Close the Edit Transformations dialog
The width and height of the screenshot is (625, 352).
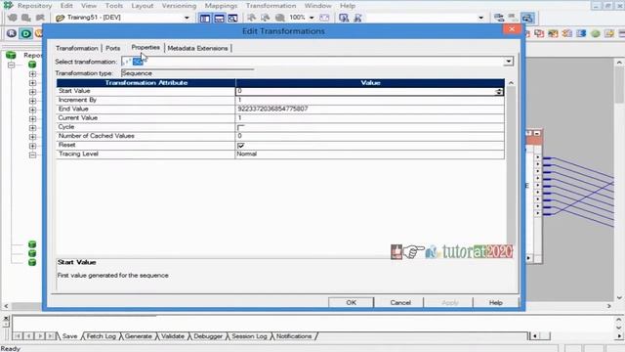(512, 29)
